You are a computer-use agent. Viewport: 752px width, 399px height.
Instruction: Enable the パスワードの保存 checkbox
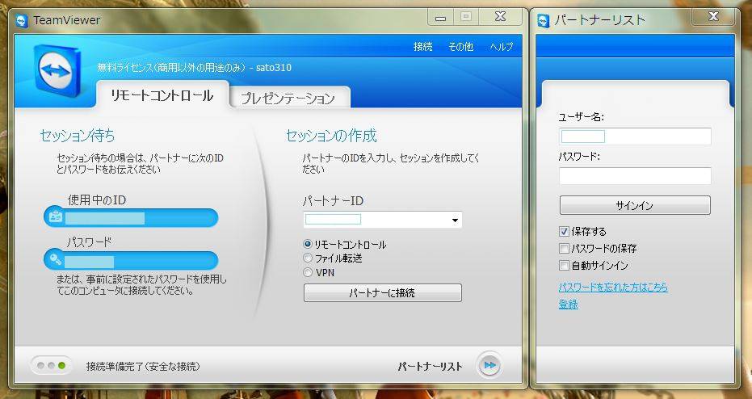pos(564,249)
